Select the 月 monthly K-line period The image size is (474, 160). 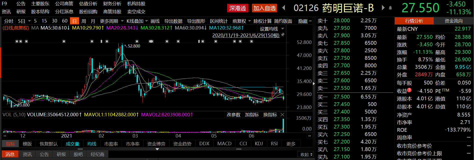(93, 21)
